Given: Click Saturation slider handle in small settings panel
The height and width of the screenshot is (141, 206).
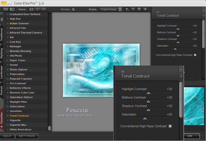Looking at the screenshot, I should pyautogui.click(x=175, y=49).
